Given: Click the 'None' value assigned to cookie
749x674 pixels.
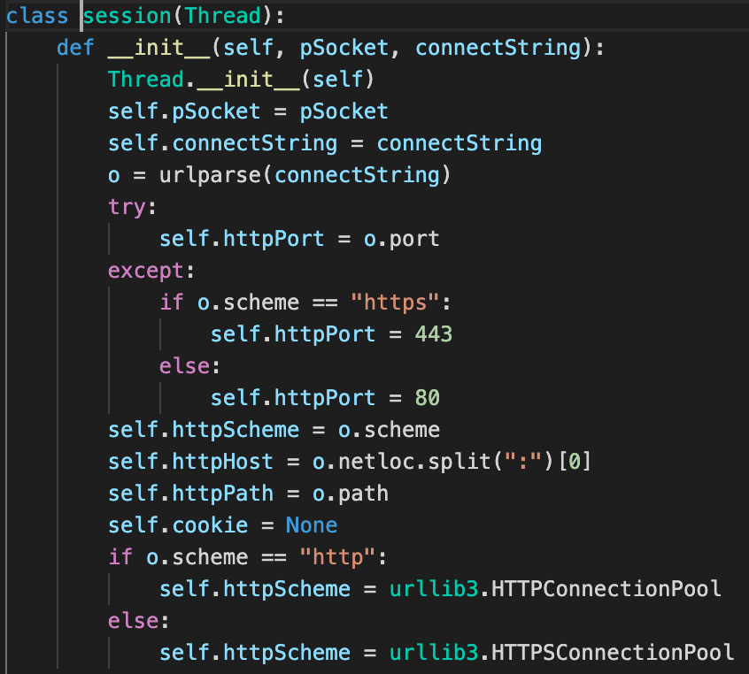Looking at the screenshot, I should click(x=312, y=525).
